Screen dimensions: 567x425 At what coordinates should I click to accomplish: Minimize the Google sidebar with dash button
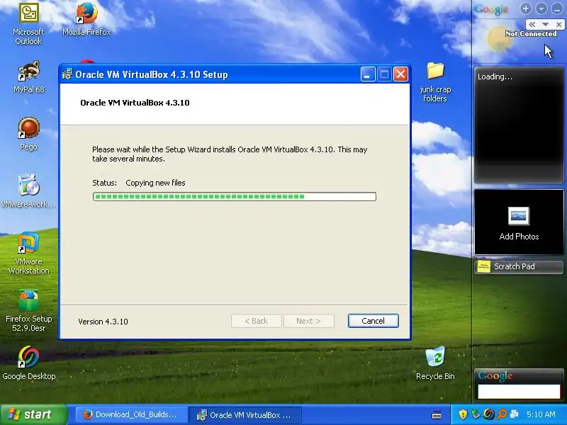coord(557,8)
